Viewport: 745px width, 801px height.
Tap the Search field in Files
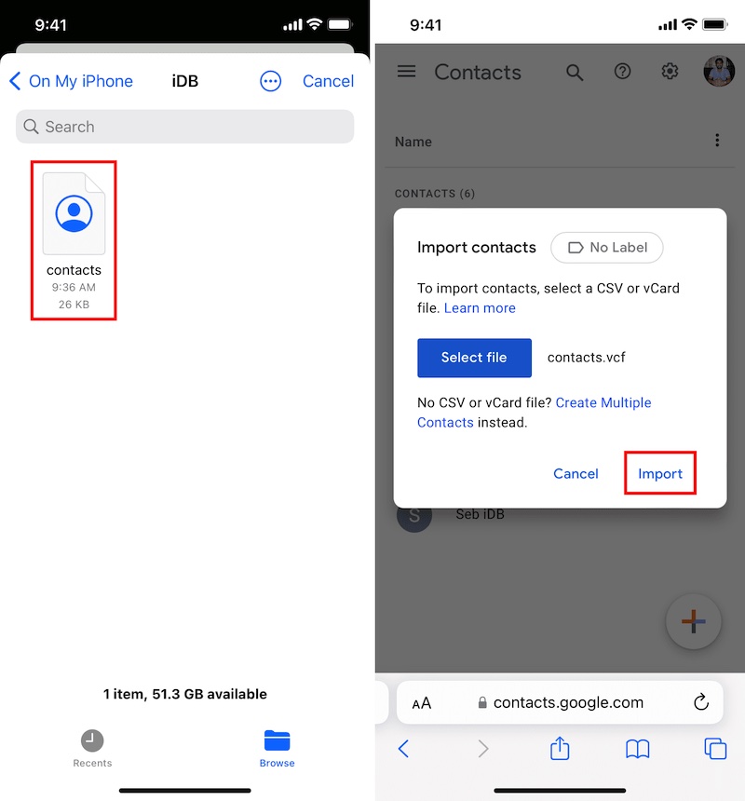[x=184, y=127]
